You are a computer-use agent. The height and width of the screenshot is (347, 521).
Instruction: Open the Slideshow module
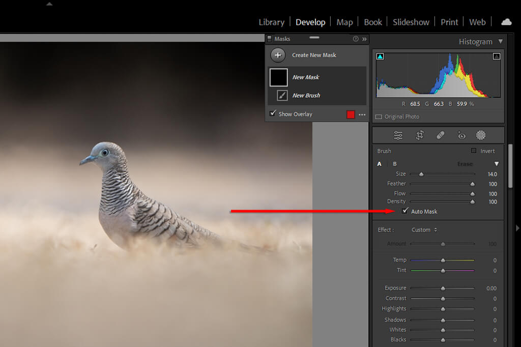411,22
